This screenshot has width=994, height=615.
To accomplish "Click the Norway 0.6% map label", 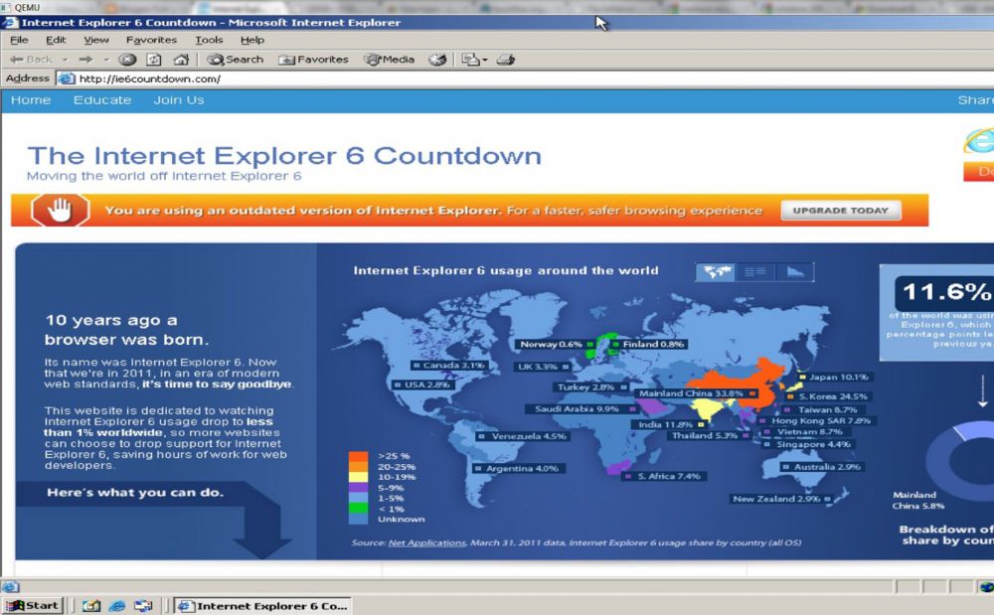I will (x=555, y=345).
